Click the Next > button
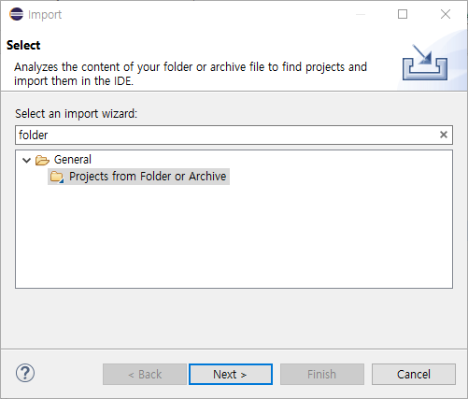 pos(231,374)
